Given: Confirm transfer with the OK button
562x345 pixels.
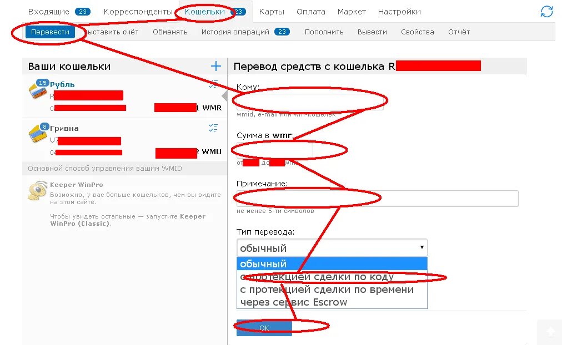Looking at the screenshot, I should [264, 327].
